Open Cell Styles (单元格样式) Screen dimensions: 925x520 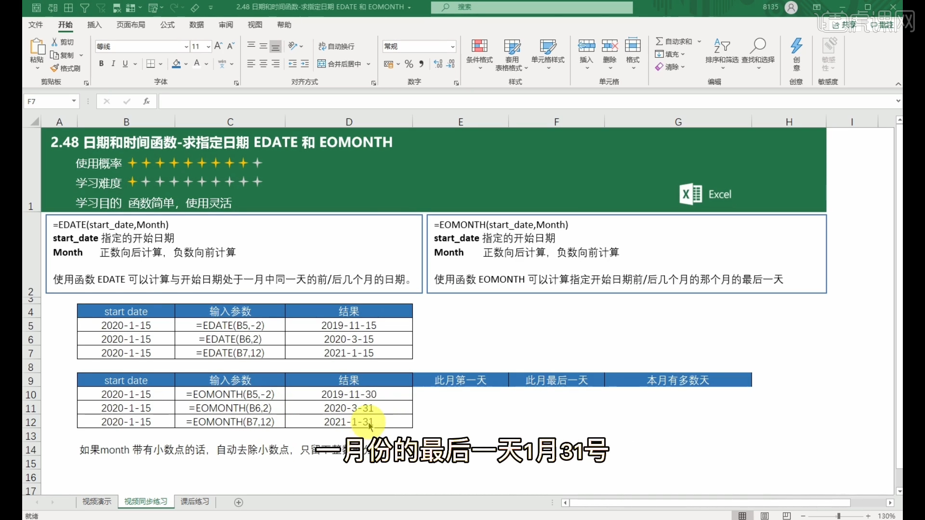point(548,54)
